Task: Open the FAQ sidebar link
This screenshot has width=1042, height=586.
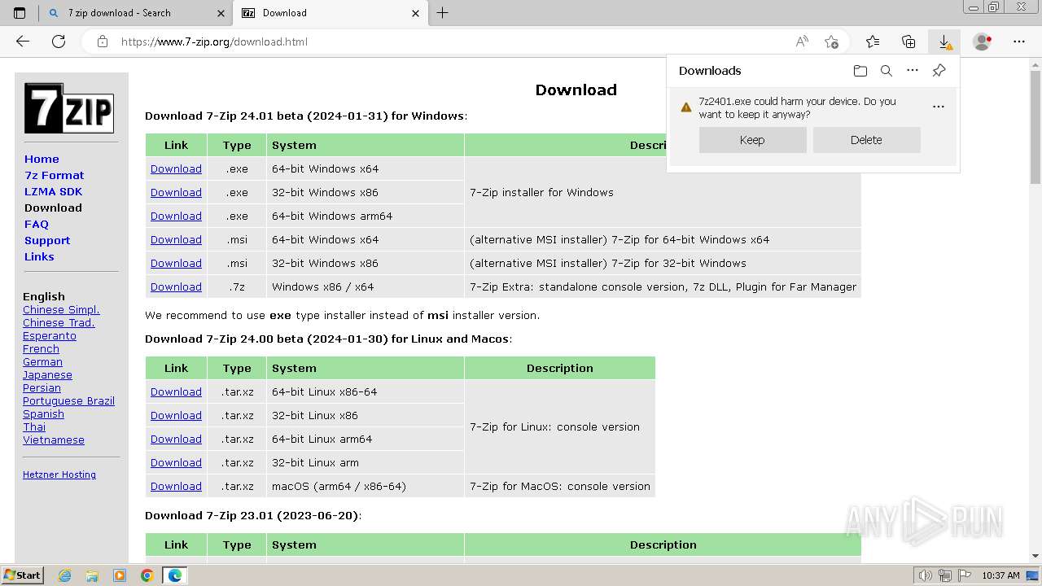Action: coord(37,224)
